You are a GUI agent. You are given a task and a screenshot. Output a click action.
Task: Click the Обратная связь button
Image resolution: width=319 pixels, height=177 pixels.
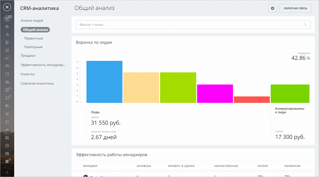coord(295,8)
